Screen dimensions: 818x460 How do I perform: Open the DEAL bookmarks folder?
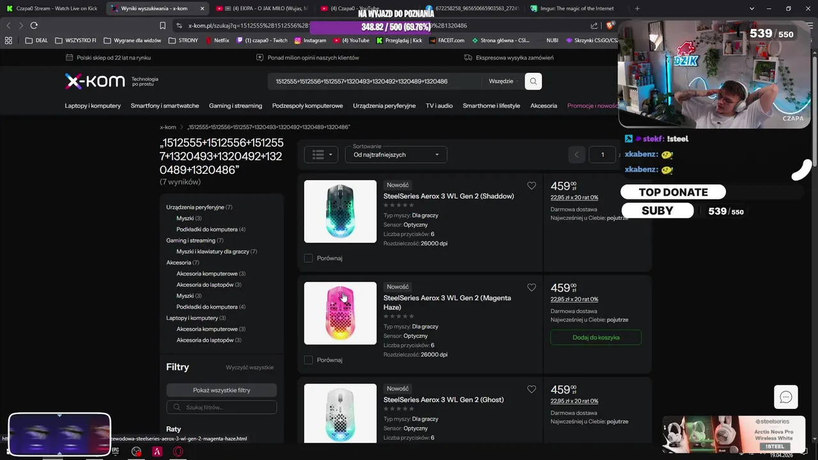(36, 40)
